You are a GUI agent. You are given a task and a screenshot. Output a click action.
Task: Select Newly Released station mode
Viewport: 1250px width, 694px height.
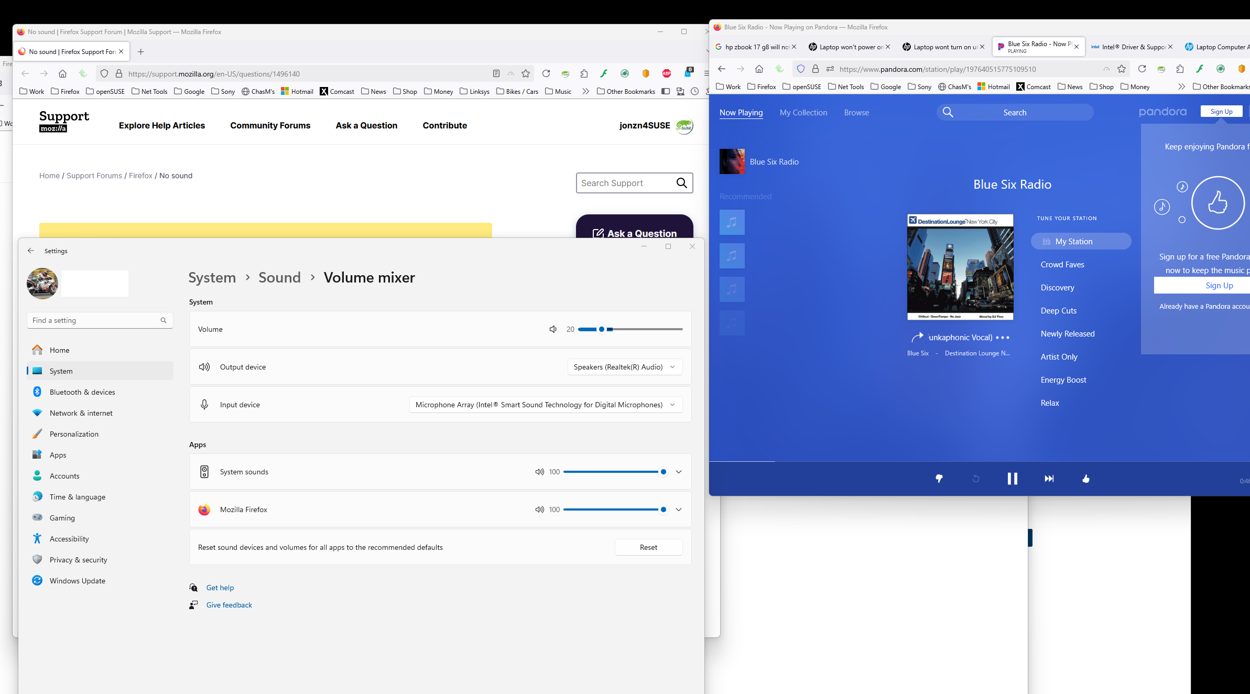(x=1068, y=334)
